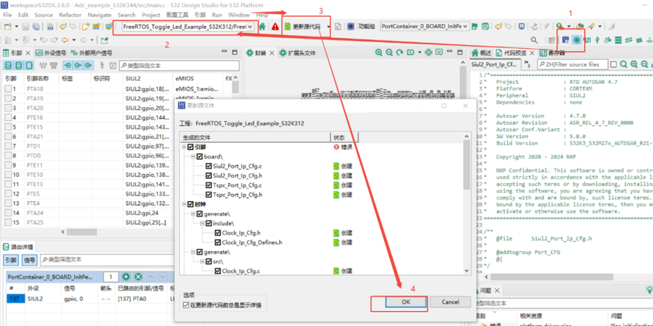The image size is (653, 326).
Task: Click the magnifier search icon in top-right toolbar
Action: coord(534,40)
